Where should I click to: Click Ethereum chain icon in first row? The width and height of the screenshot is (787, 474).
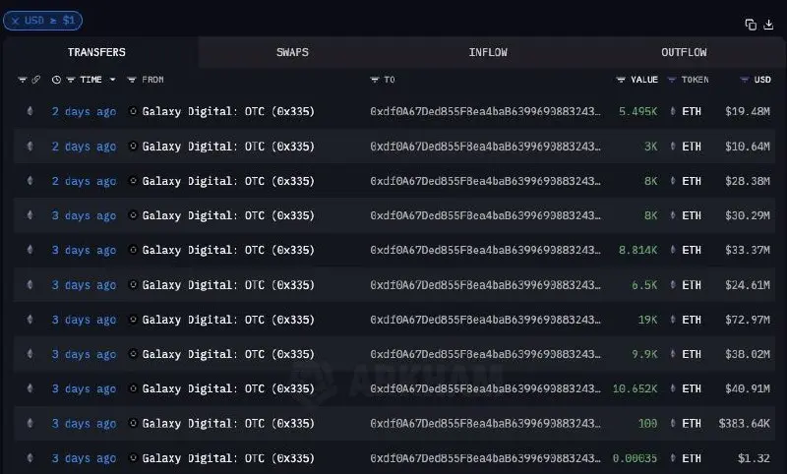point(30,111)
